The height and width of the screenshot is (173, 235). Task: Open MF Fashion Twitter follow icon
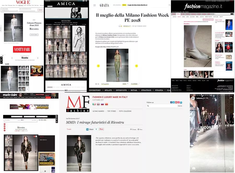174,102
